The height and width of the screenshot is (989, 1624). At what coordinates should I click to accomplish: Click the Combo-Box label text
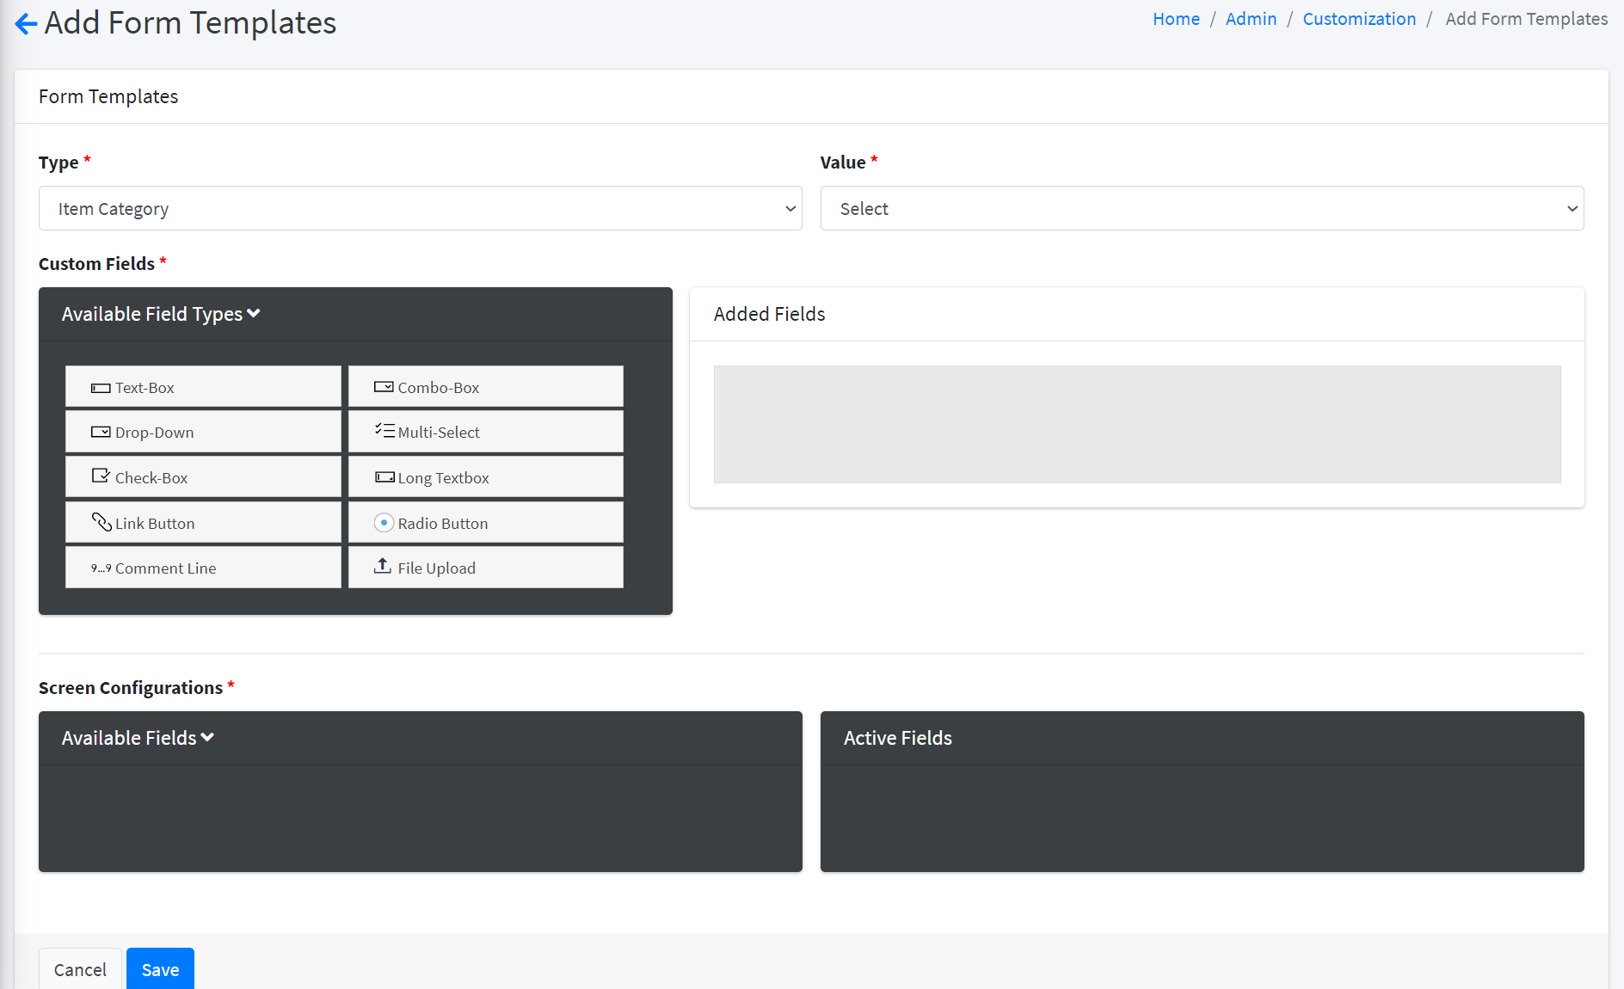[x=439, y=388]
